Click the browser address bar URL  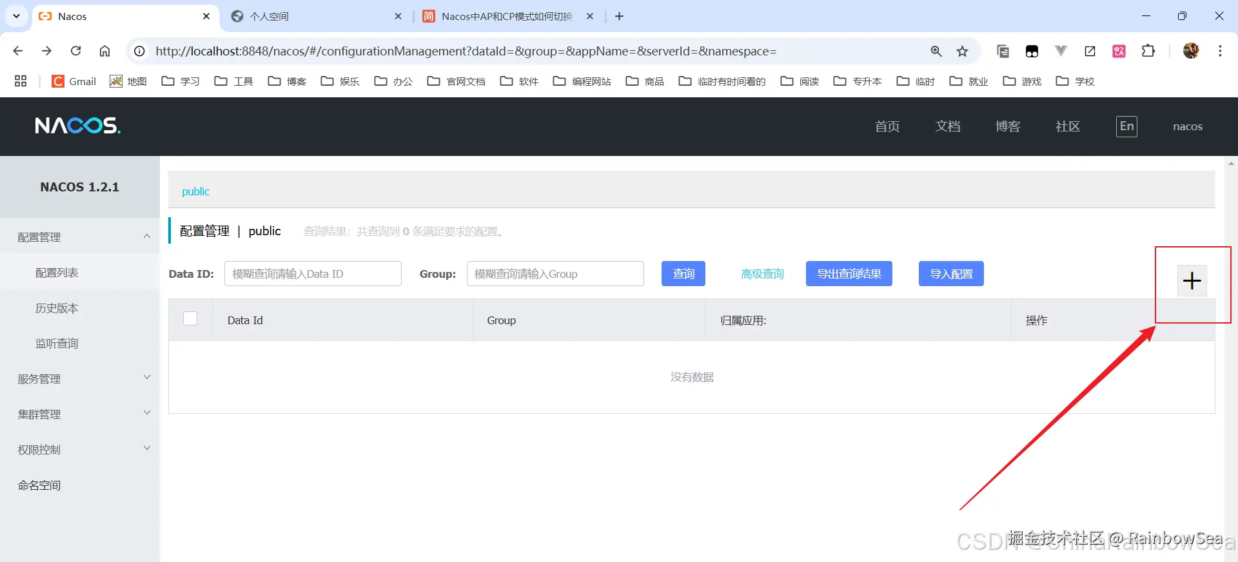pos(466,51)
